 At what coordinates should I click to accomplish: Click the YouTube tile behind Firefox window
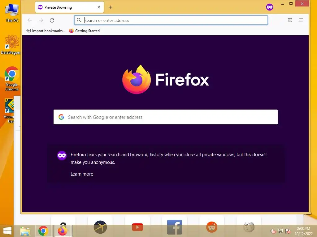tap(137, 227)
